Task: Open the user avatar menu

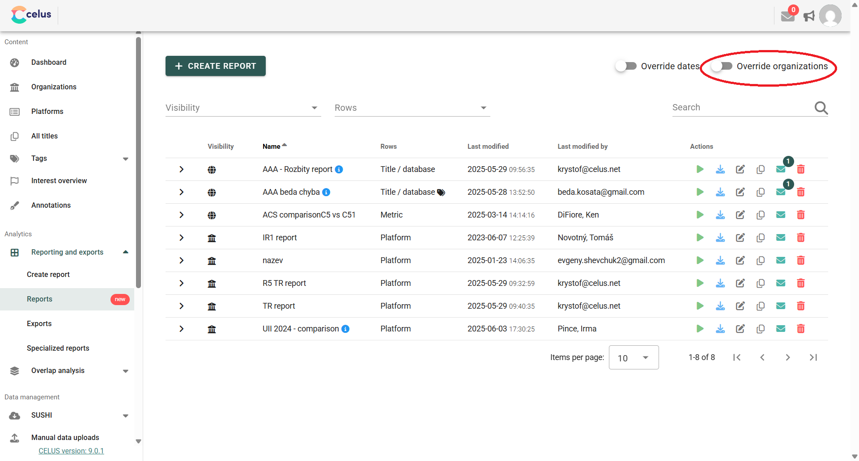Action: coord(830,16)
